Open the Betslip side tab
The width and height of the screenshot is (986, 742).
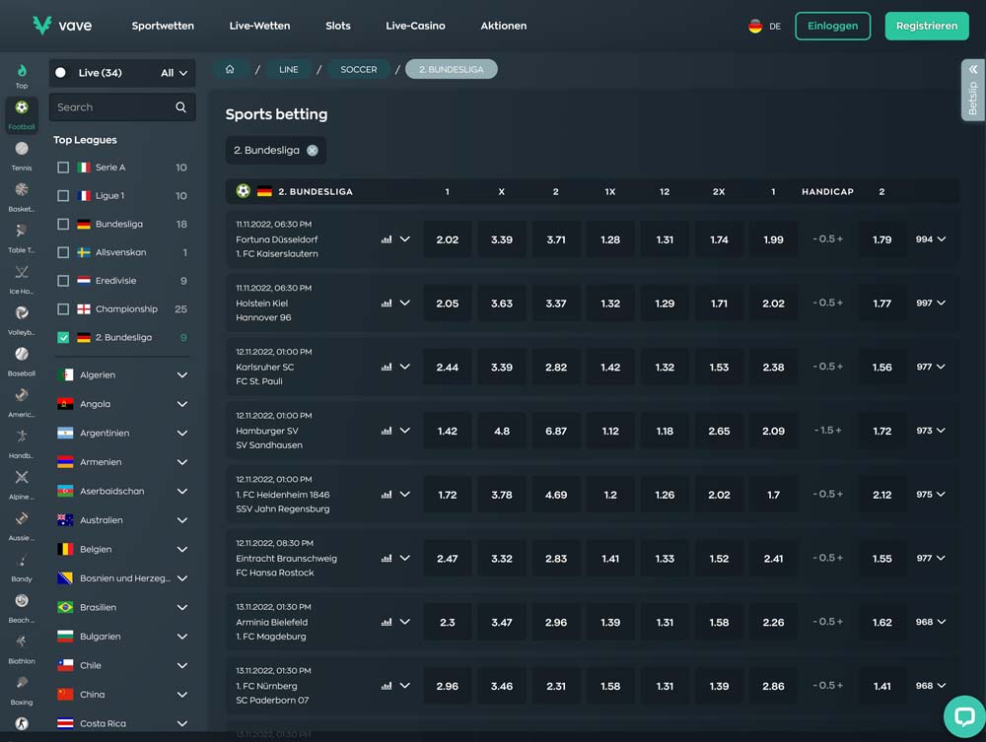pyautogui.click(x=973, y=90)
